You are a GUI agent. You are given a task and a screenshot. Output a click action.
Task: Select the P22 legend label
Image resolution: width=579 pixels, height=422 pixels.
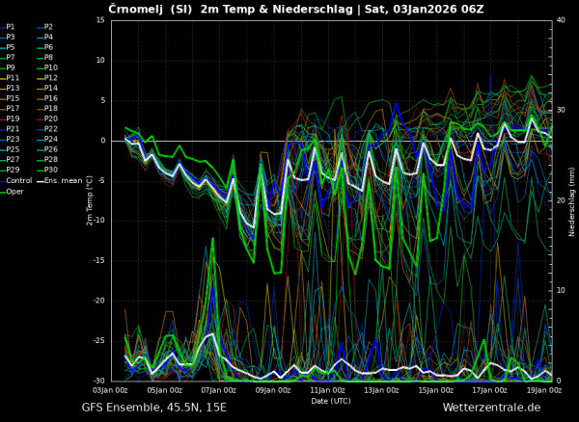point(47,129)
